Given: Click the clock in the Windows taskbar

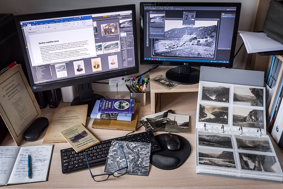Looking at the screenshot, I should tap(225, 62).
